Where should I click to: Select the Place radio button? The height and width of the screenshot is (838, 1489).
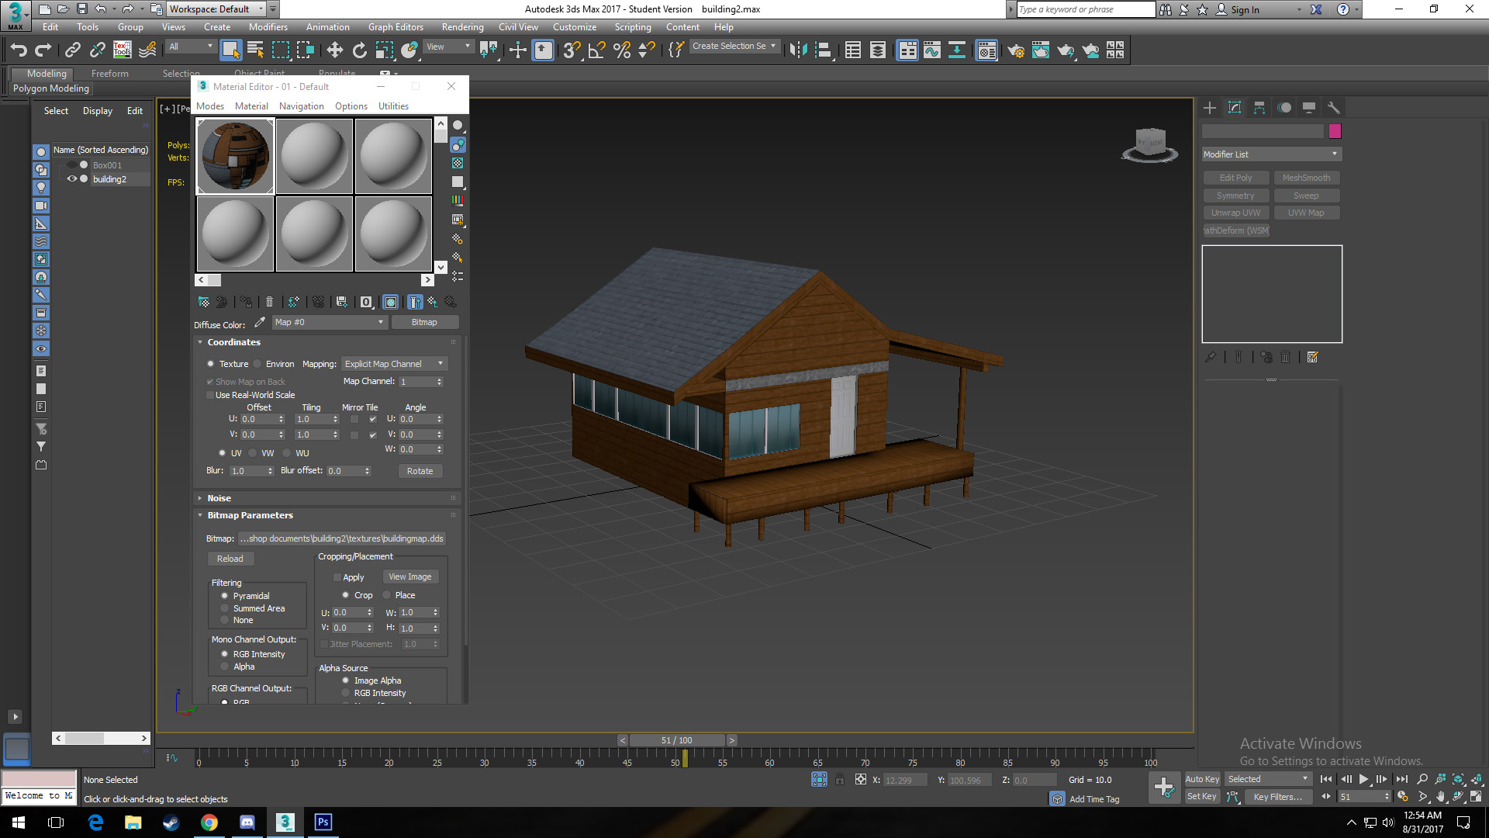click(386, 595)
